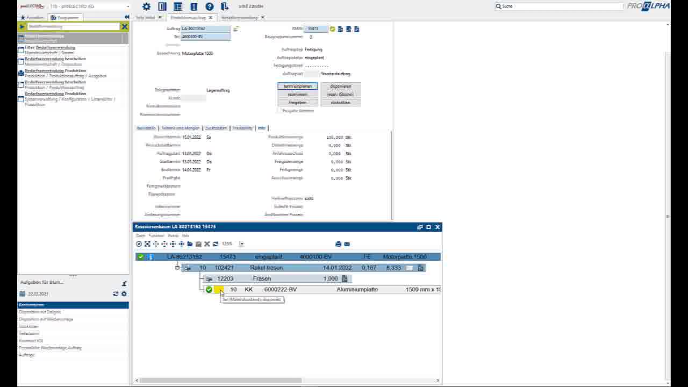Focus the Suche search field

559,6
